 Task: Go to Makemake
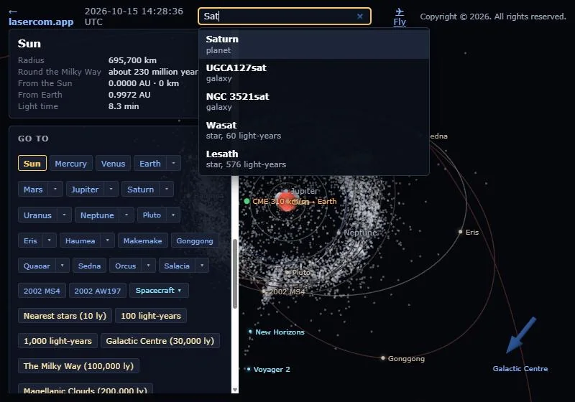click(x=142, y=240)
